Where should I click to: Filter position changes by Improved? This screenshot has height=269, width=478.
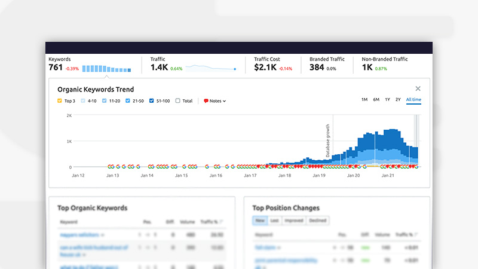[295, 221]
